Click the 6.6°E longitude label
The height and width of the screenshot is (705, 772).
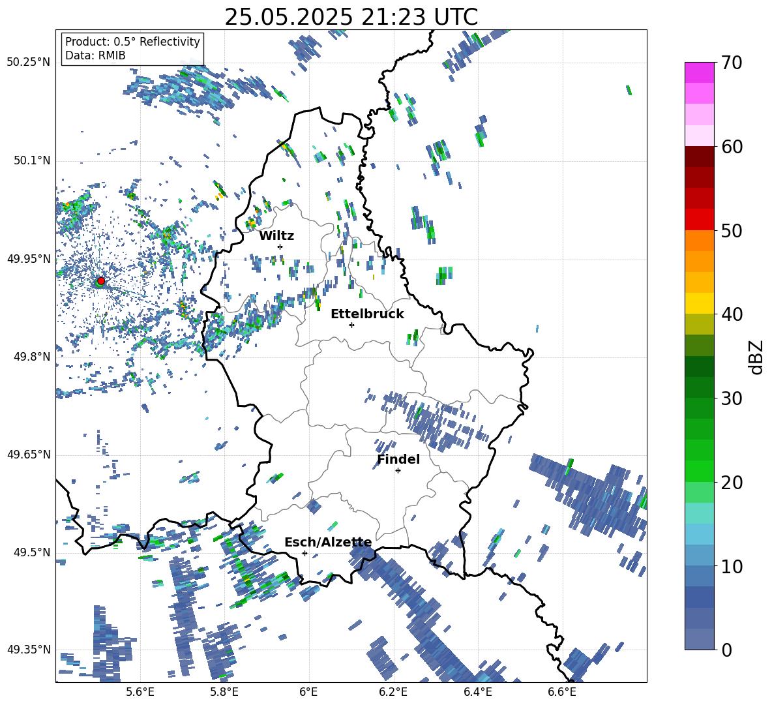click(x=562, y=692)
